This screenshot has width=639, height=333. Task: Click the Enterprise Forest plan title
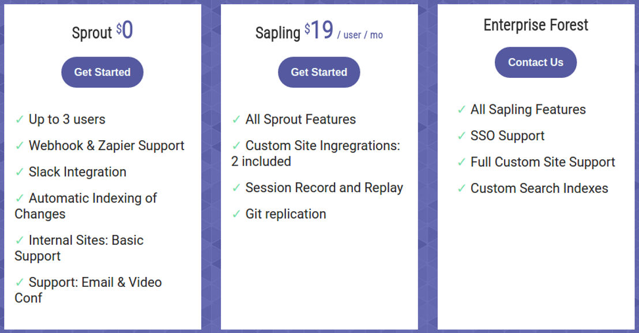[536, 25]
